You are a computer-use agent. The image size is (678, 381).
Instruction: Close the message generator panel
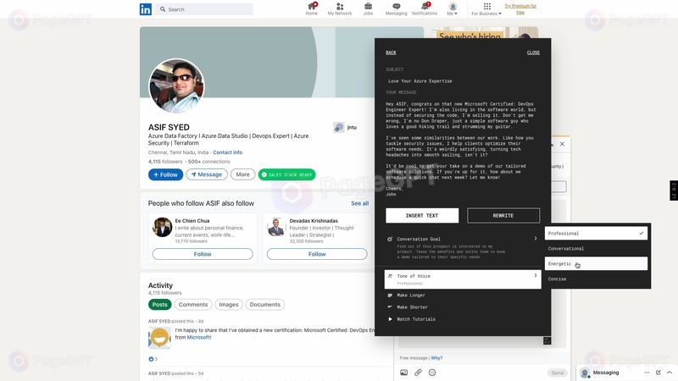point(533,52)
